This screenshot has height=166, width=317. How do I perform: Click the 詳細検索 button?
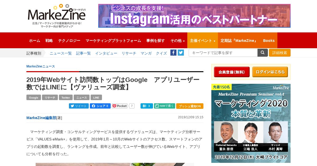[280, 53]
